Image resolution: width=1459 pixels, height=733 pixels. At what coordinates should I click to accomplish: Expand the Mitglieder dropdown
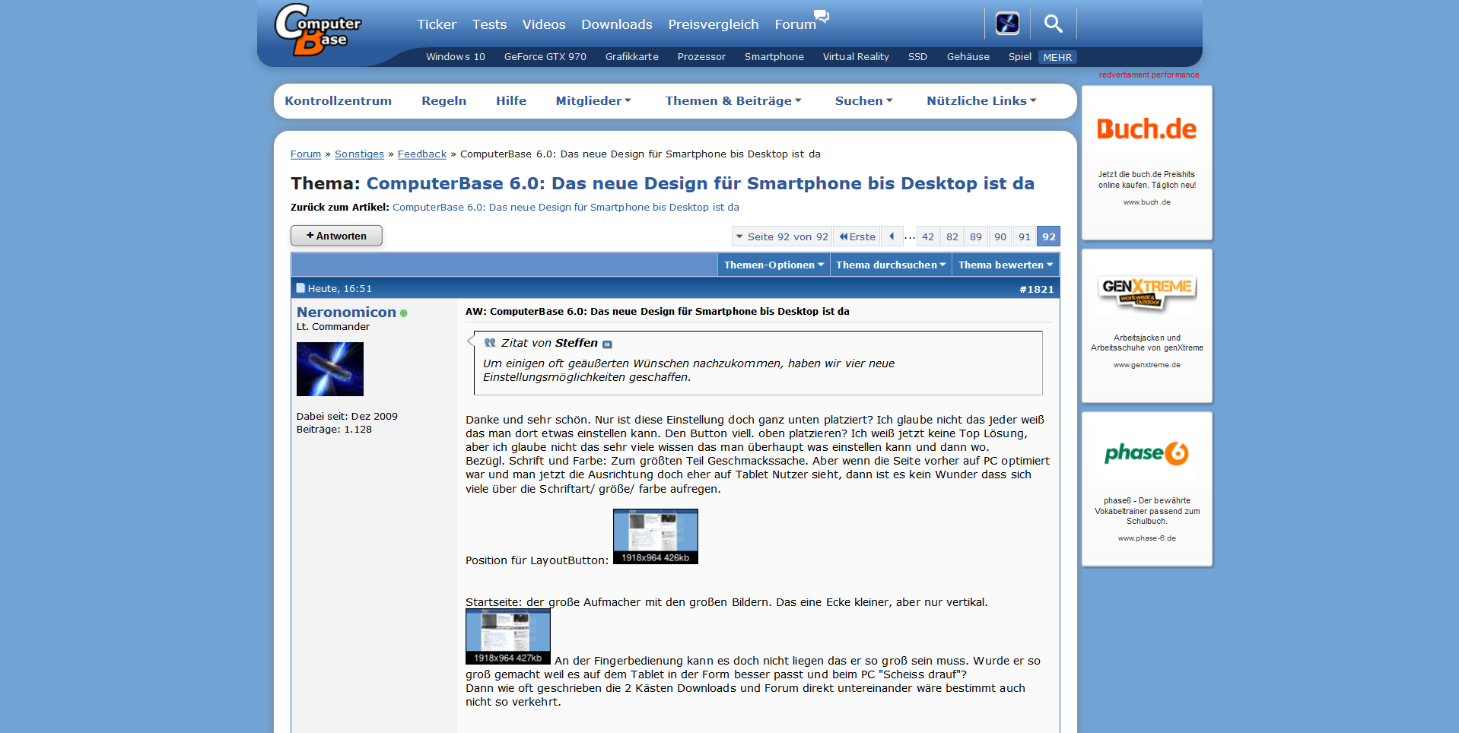tap(593, 100)
